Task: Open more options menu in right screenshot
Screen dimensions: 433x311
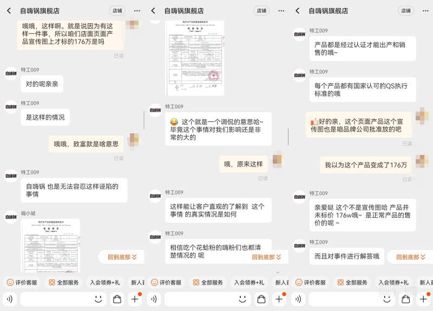Action: (x=425, y=11)
